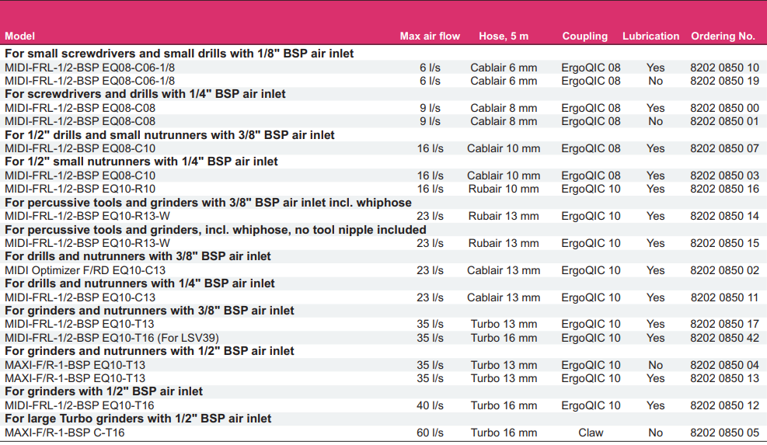Click the 'For large Turbo grinders' section heading
Viewport: 767px width, 445px height.
point(138,419)
